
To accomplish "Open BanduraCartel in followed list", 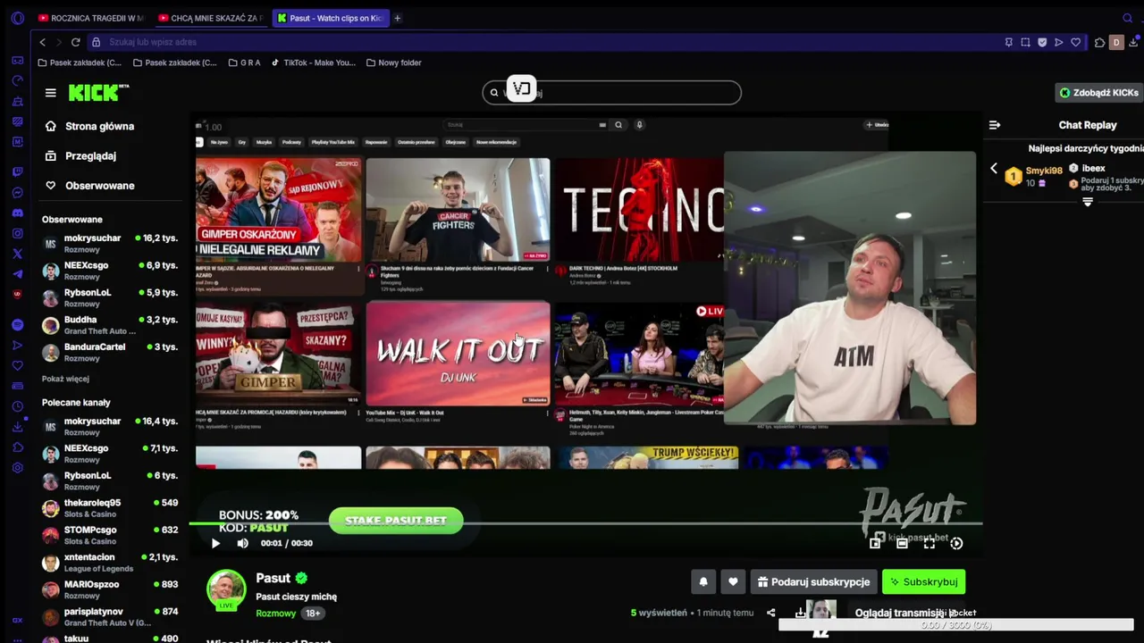I will tap(110, 352).
